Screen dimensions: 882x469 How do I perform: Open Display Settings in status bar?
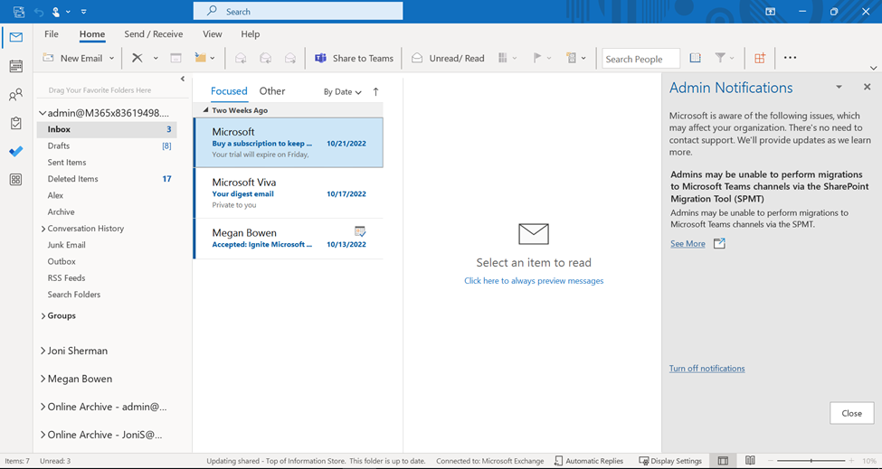click(x=670, y=461)
